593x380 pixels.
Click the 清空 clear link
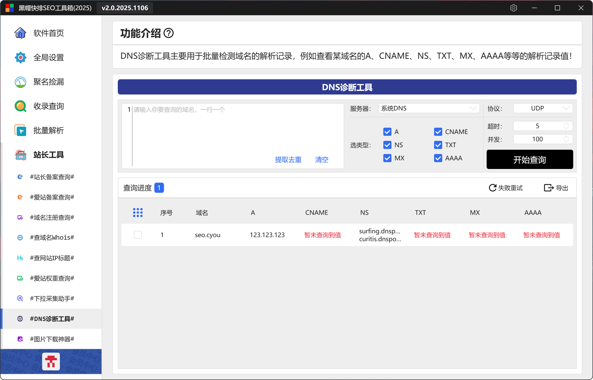click(x=322, y=160)
